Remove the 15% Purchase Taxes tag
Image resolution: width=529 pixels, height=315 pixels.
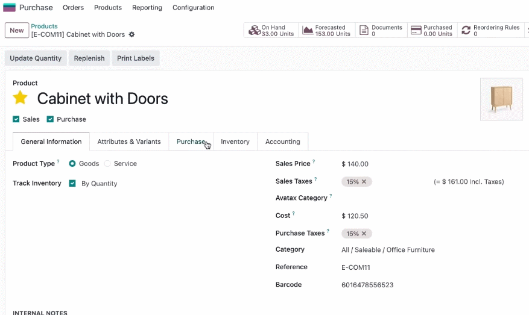pyautogui.click(x=364, y=234)
